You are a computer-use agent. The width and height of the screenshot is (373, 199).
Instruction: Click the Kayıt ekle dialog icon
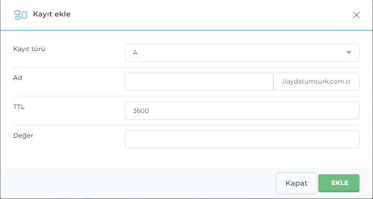(21, 15)
